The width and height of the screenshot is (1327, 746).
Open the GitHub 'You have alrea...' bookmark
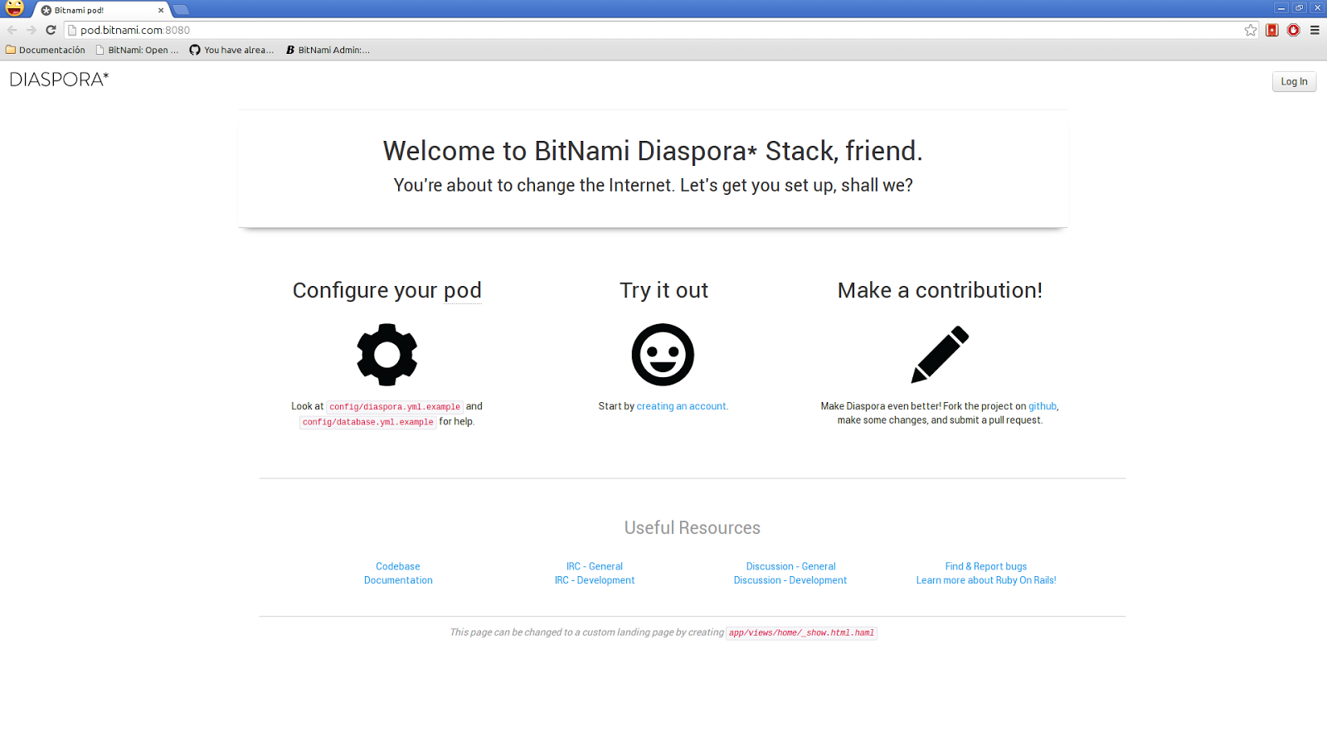tap(231, 50)
